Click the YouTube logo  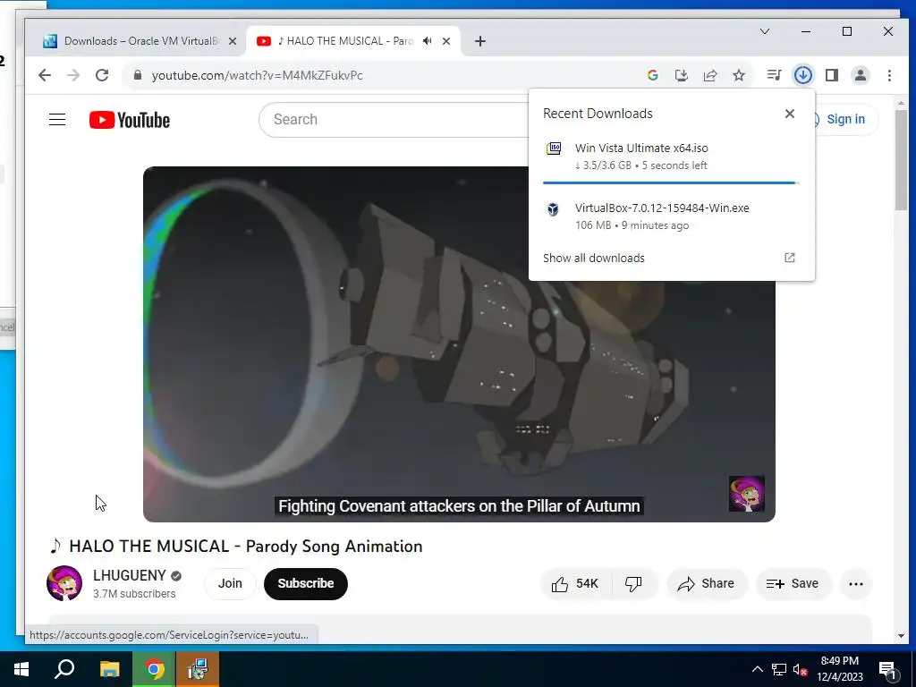pos(130,120)
